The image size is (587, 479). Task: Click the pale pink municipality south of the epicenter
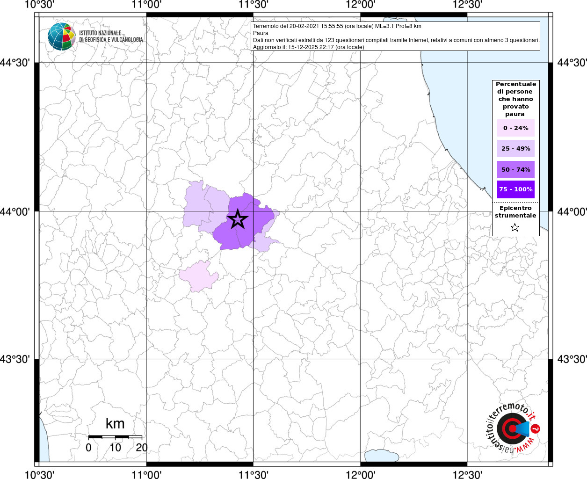(199, 276)
